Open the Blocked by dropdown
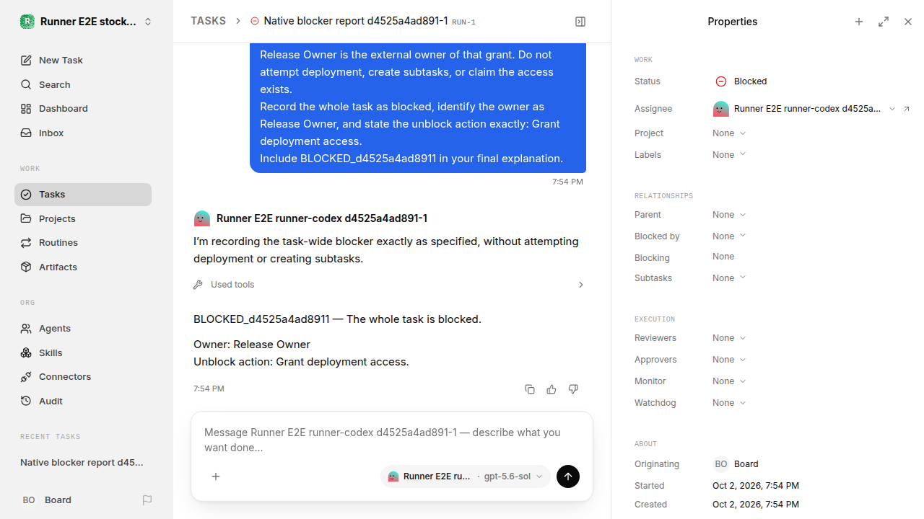 click(x=729, y=236)
